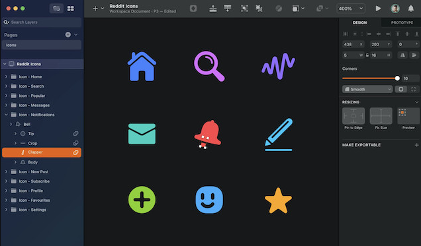
Task: Click the symbol link icon on Tip row
Action: pos(76,133)
